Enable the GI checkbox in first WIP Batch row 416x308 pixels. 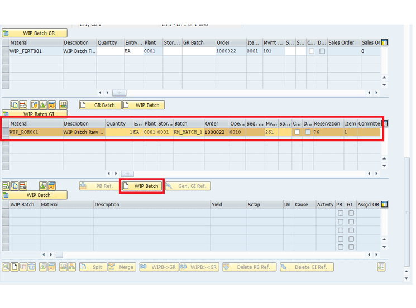(x=351, y=213)
